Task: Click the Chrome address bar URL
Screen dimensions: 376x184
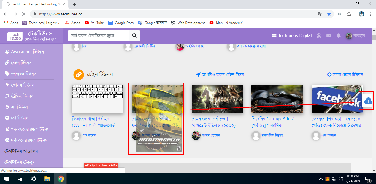Action: tap(61, 14)
